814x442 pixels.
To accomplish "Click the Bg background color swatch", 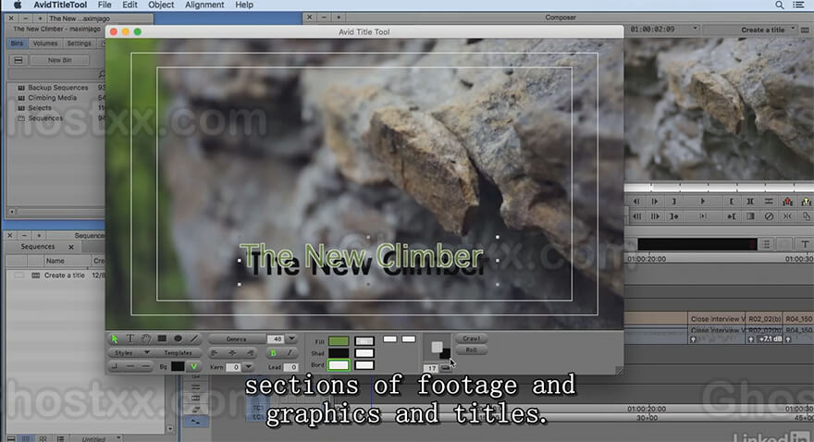I will (x=178, y=367).
